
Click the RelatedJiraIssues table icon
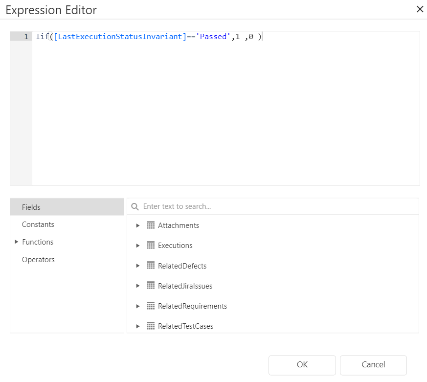(x=151, y=286)
